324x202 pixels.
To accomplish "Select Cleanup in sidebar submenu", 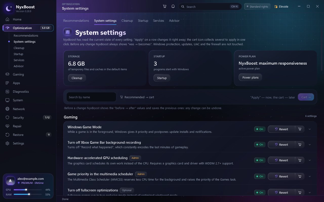I will [19, 48].
